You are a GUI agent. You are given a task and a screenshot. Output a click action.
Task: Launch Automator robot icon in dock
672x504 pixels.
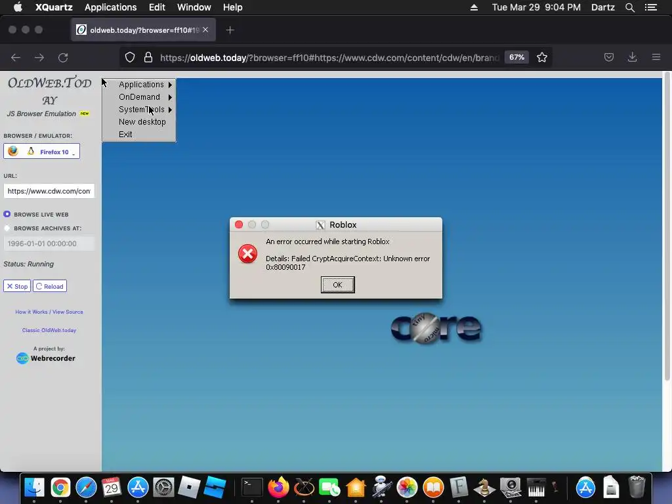click(x=381, y=488)
